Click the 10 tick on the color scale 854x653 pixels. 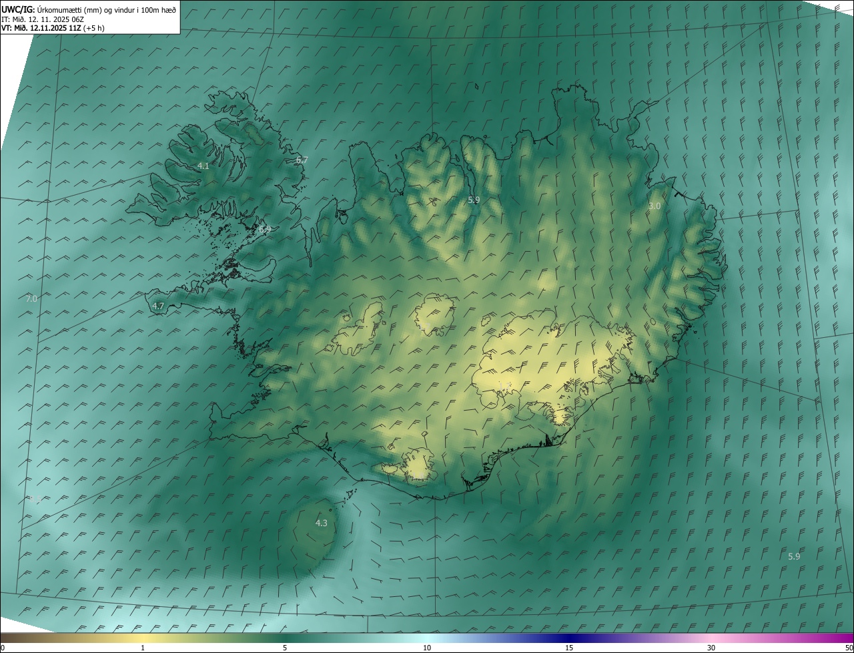[x=427, y=648]
